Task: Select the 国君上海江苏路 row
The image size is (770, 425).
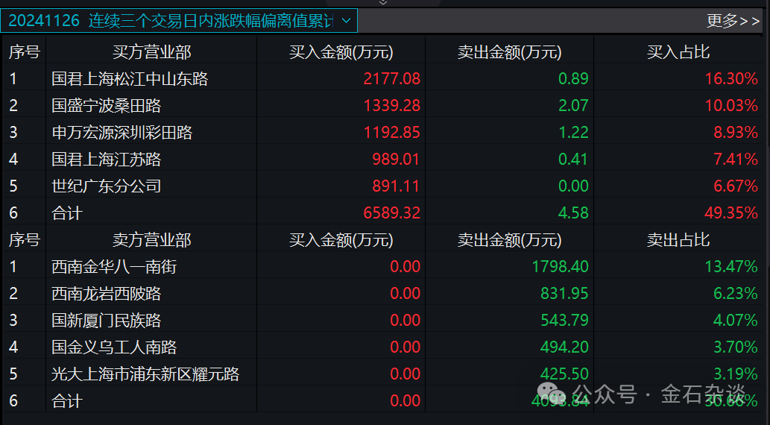Action: 383,160
